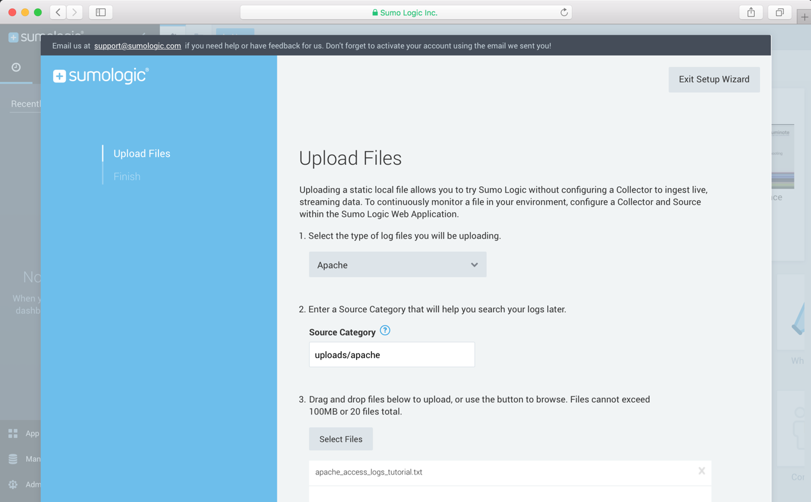Image resolution: width=811 pixels, height=502 pixels.
Task: Toggle the Safari sidebar icon
Action: pos(101,12)
